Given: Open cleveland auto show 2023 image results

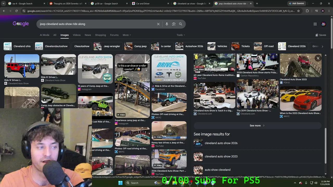Looking at the screenshot, I should coord(258,156).
